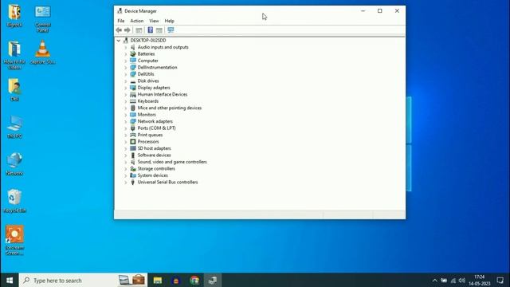Select the Software devices tree item

[x=154, y=155]
